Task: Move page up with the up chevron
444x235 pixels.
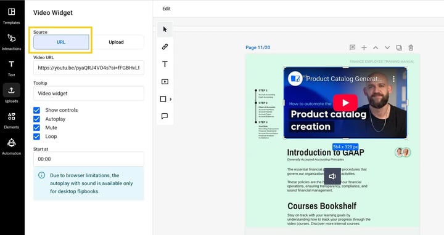Action: [376, 47]
